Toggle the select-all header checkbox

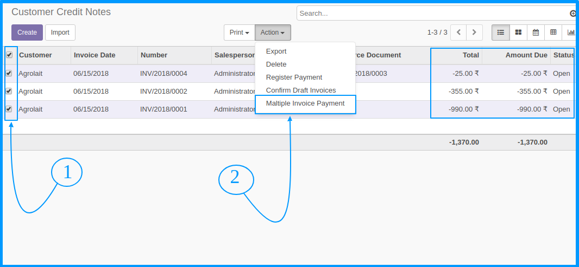pyautogui.click(x=9, y=55)
